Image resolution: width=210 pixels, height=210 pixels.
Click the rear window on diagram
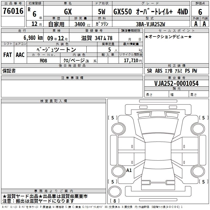pos(158,164)
